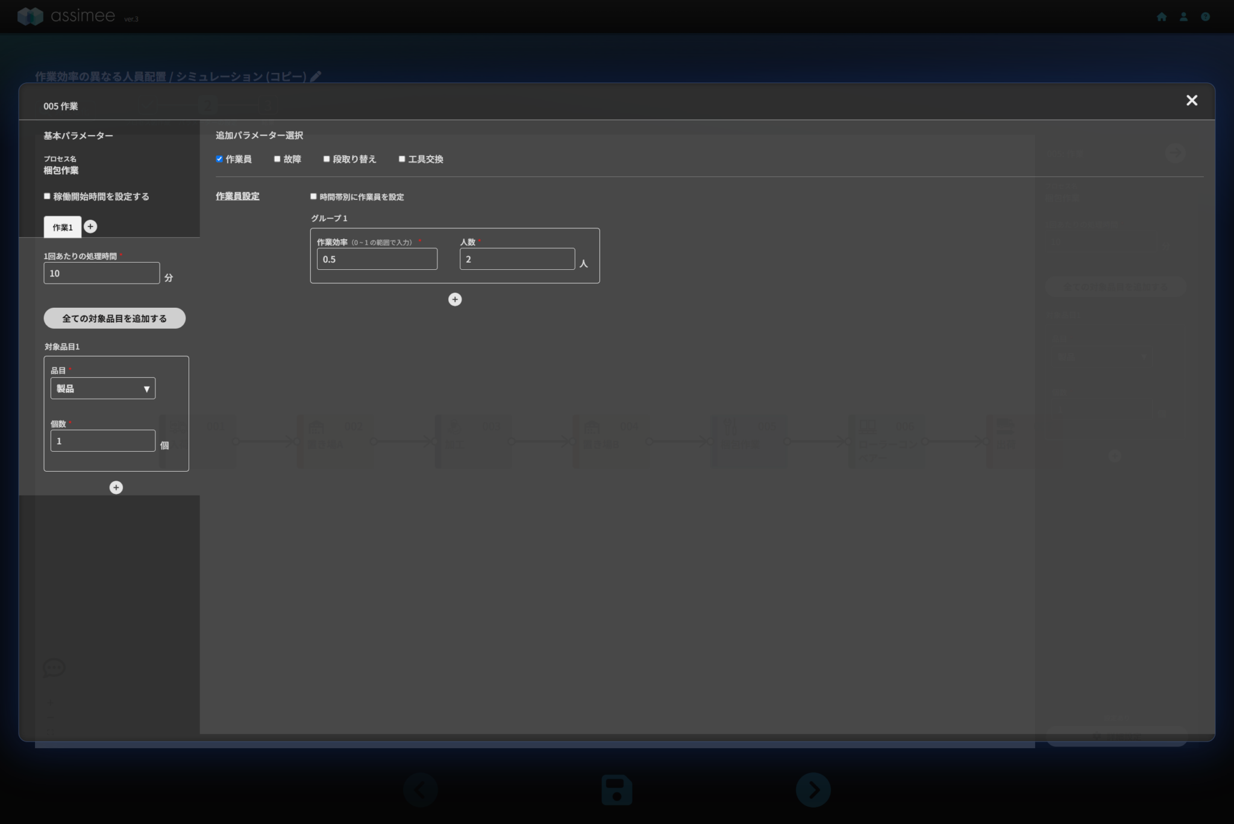The width and height of the screenshot is (1234, 824).
Task: Click 全ての対象品目を追加する button
Action: [x=114, y=318]
